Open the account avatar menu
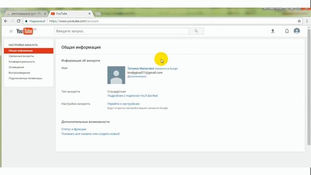 coord(297,31)
